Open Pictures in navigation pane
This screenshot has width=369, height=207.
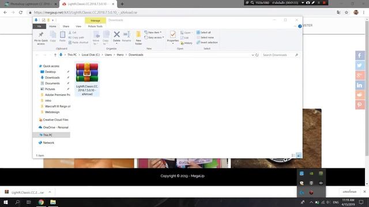pos(50,89)
